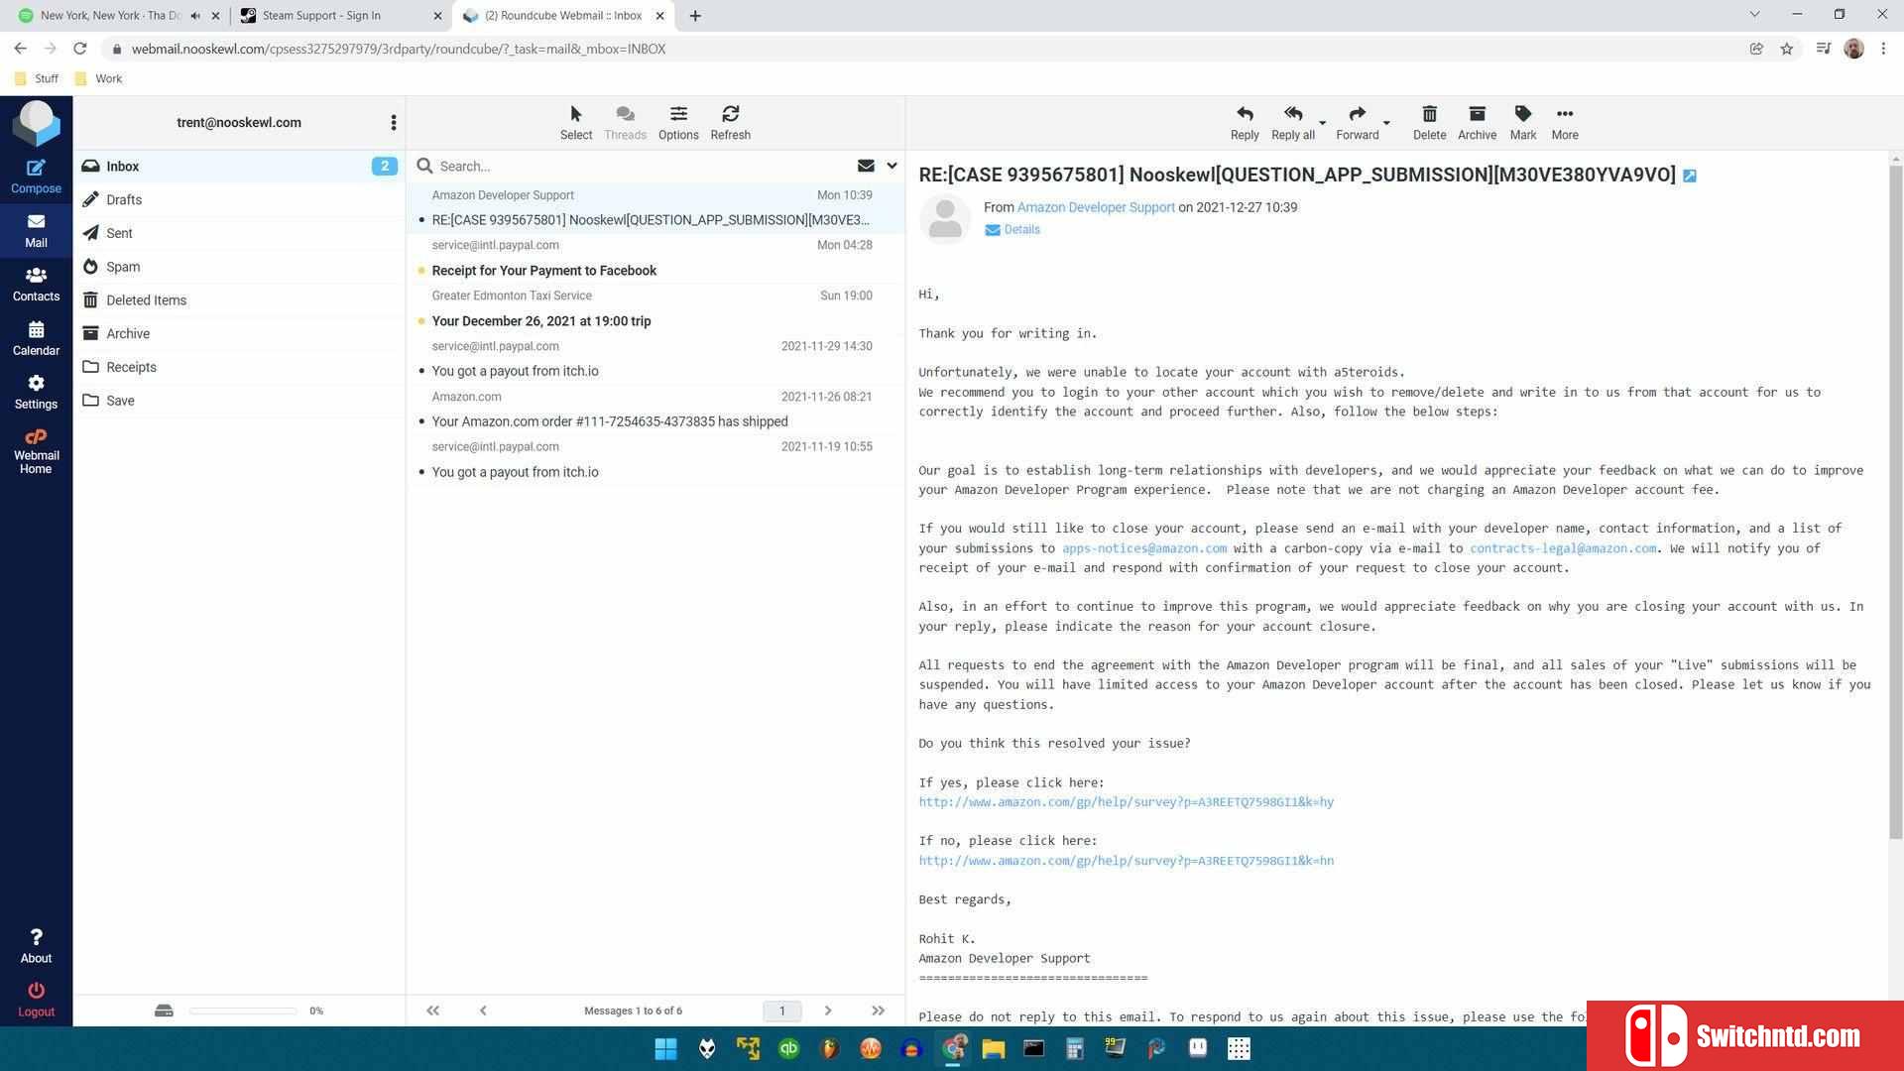Open the Mark message menu

click(1523, 123)
